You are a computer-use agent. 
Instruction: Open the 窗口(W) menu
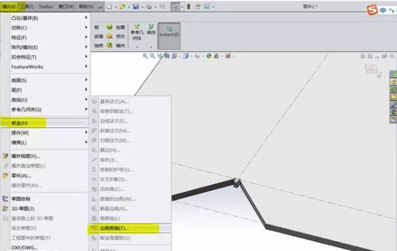pyautogui.click(x=66, y=6)
